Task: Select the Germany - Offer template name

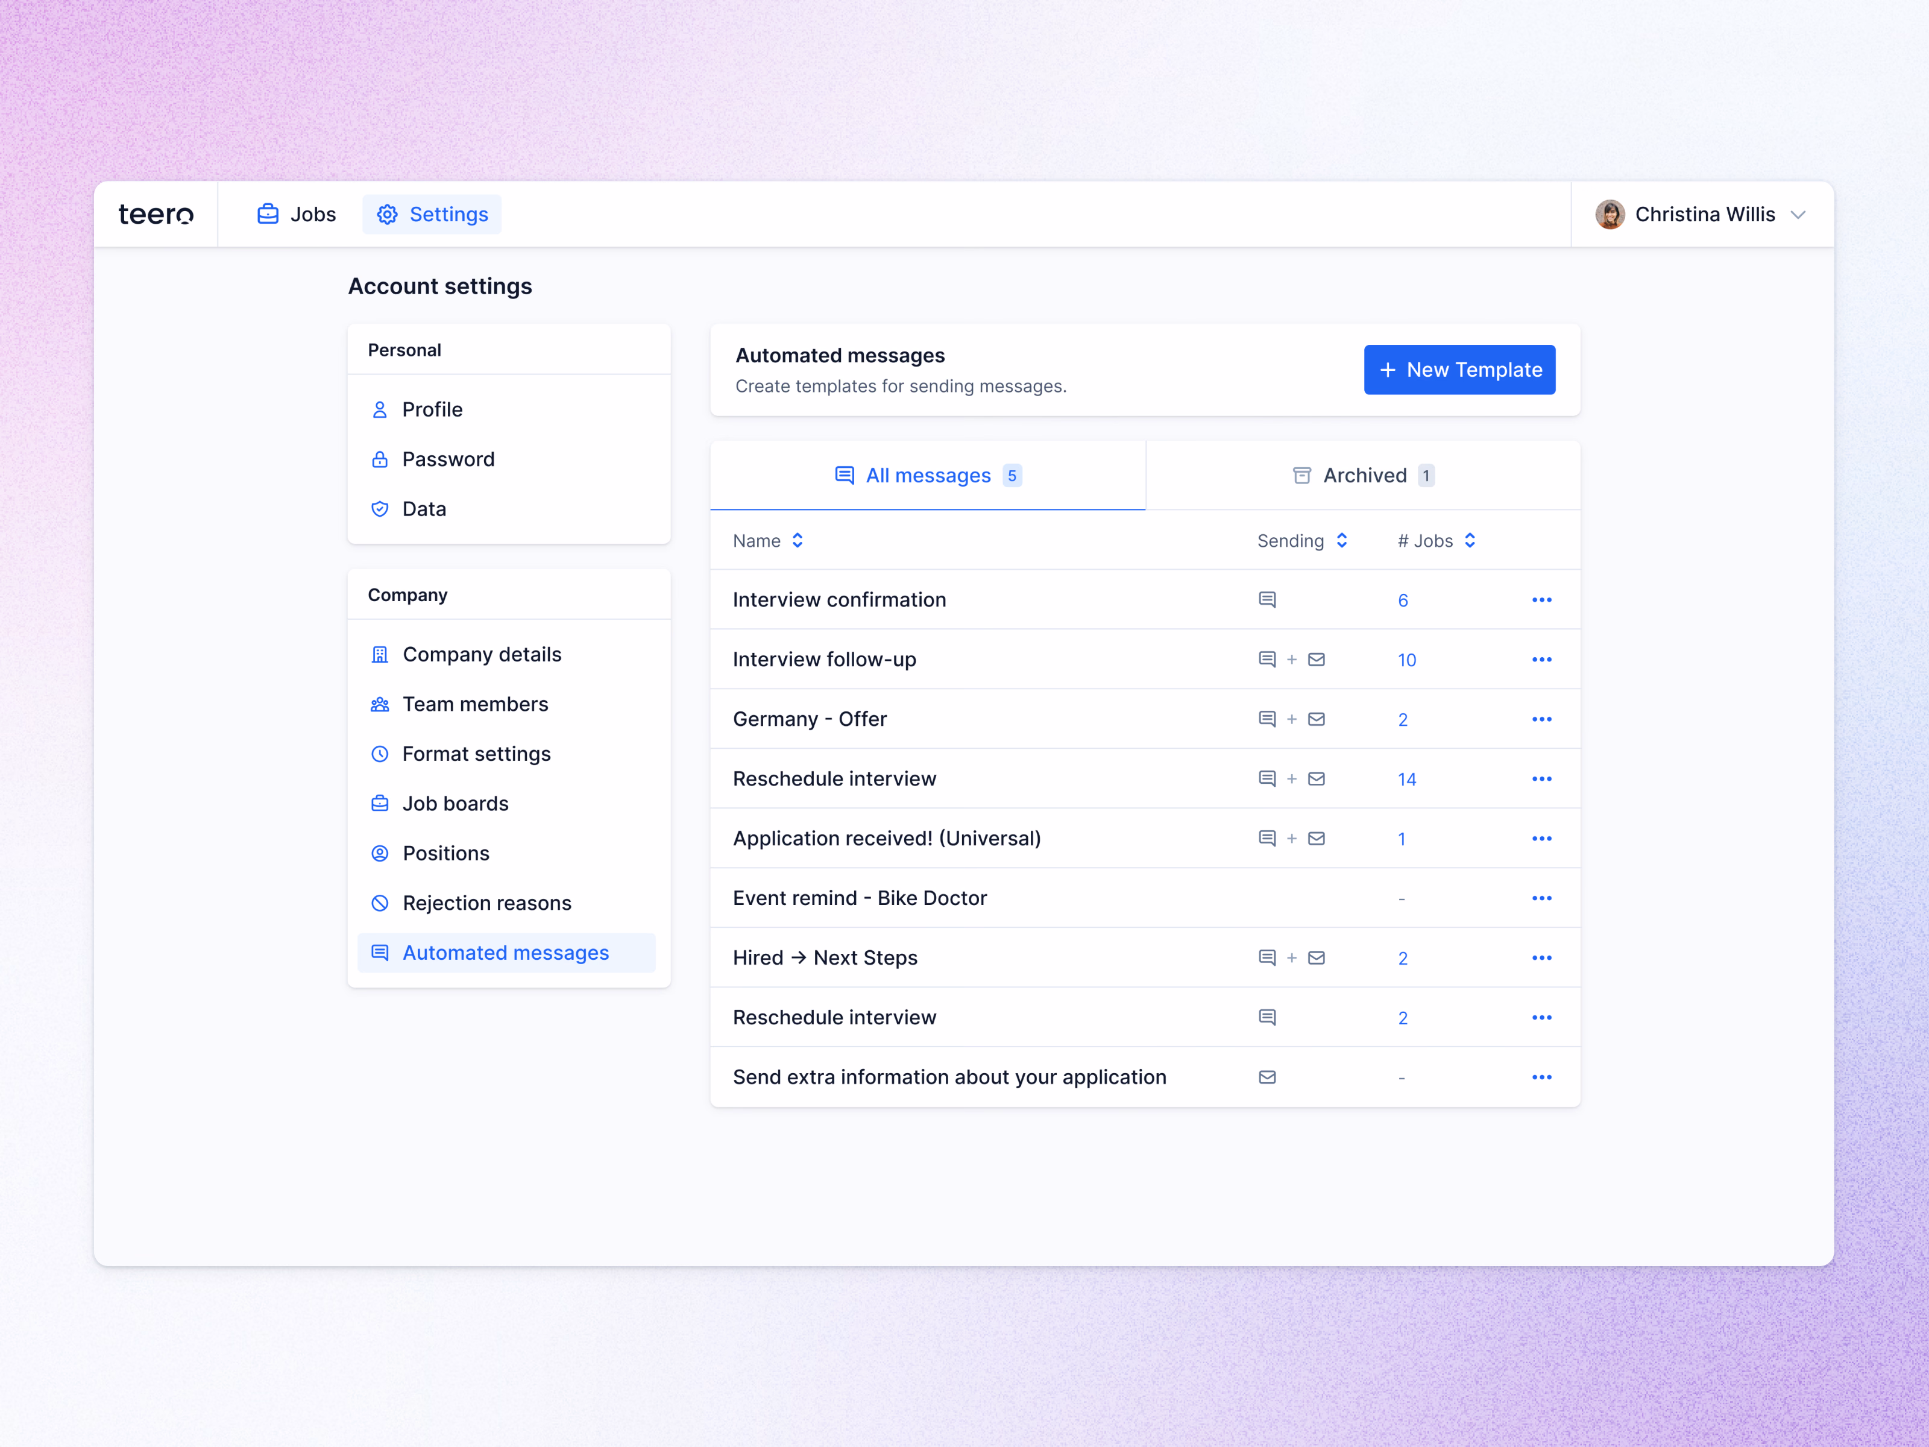Action: [809, 719]
